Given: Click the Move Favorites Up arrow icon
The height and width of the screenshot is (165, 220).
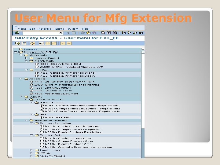Looking at the screenshot, I should pyautogui.click(x=69, y=43).
